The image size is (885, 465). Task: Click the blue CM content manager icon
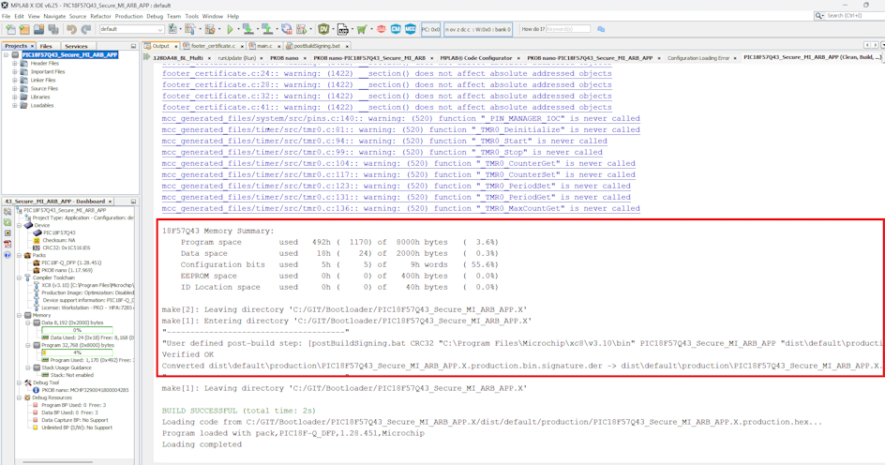pos(396,29)
